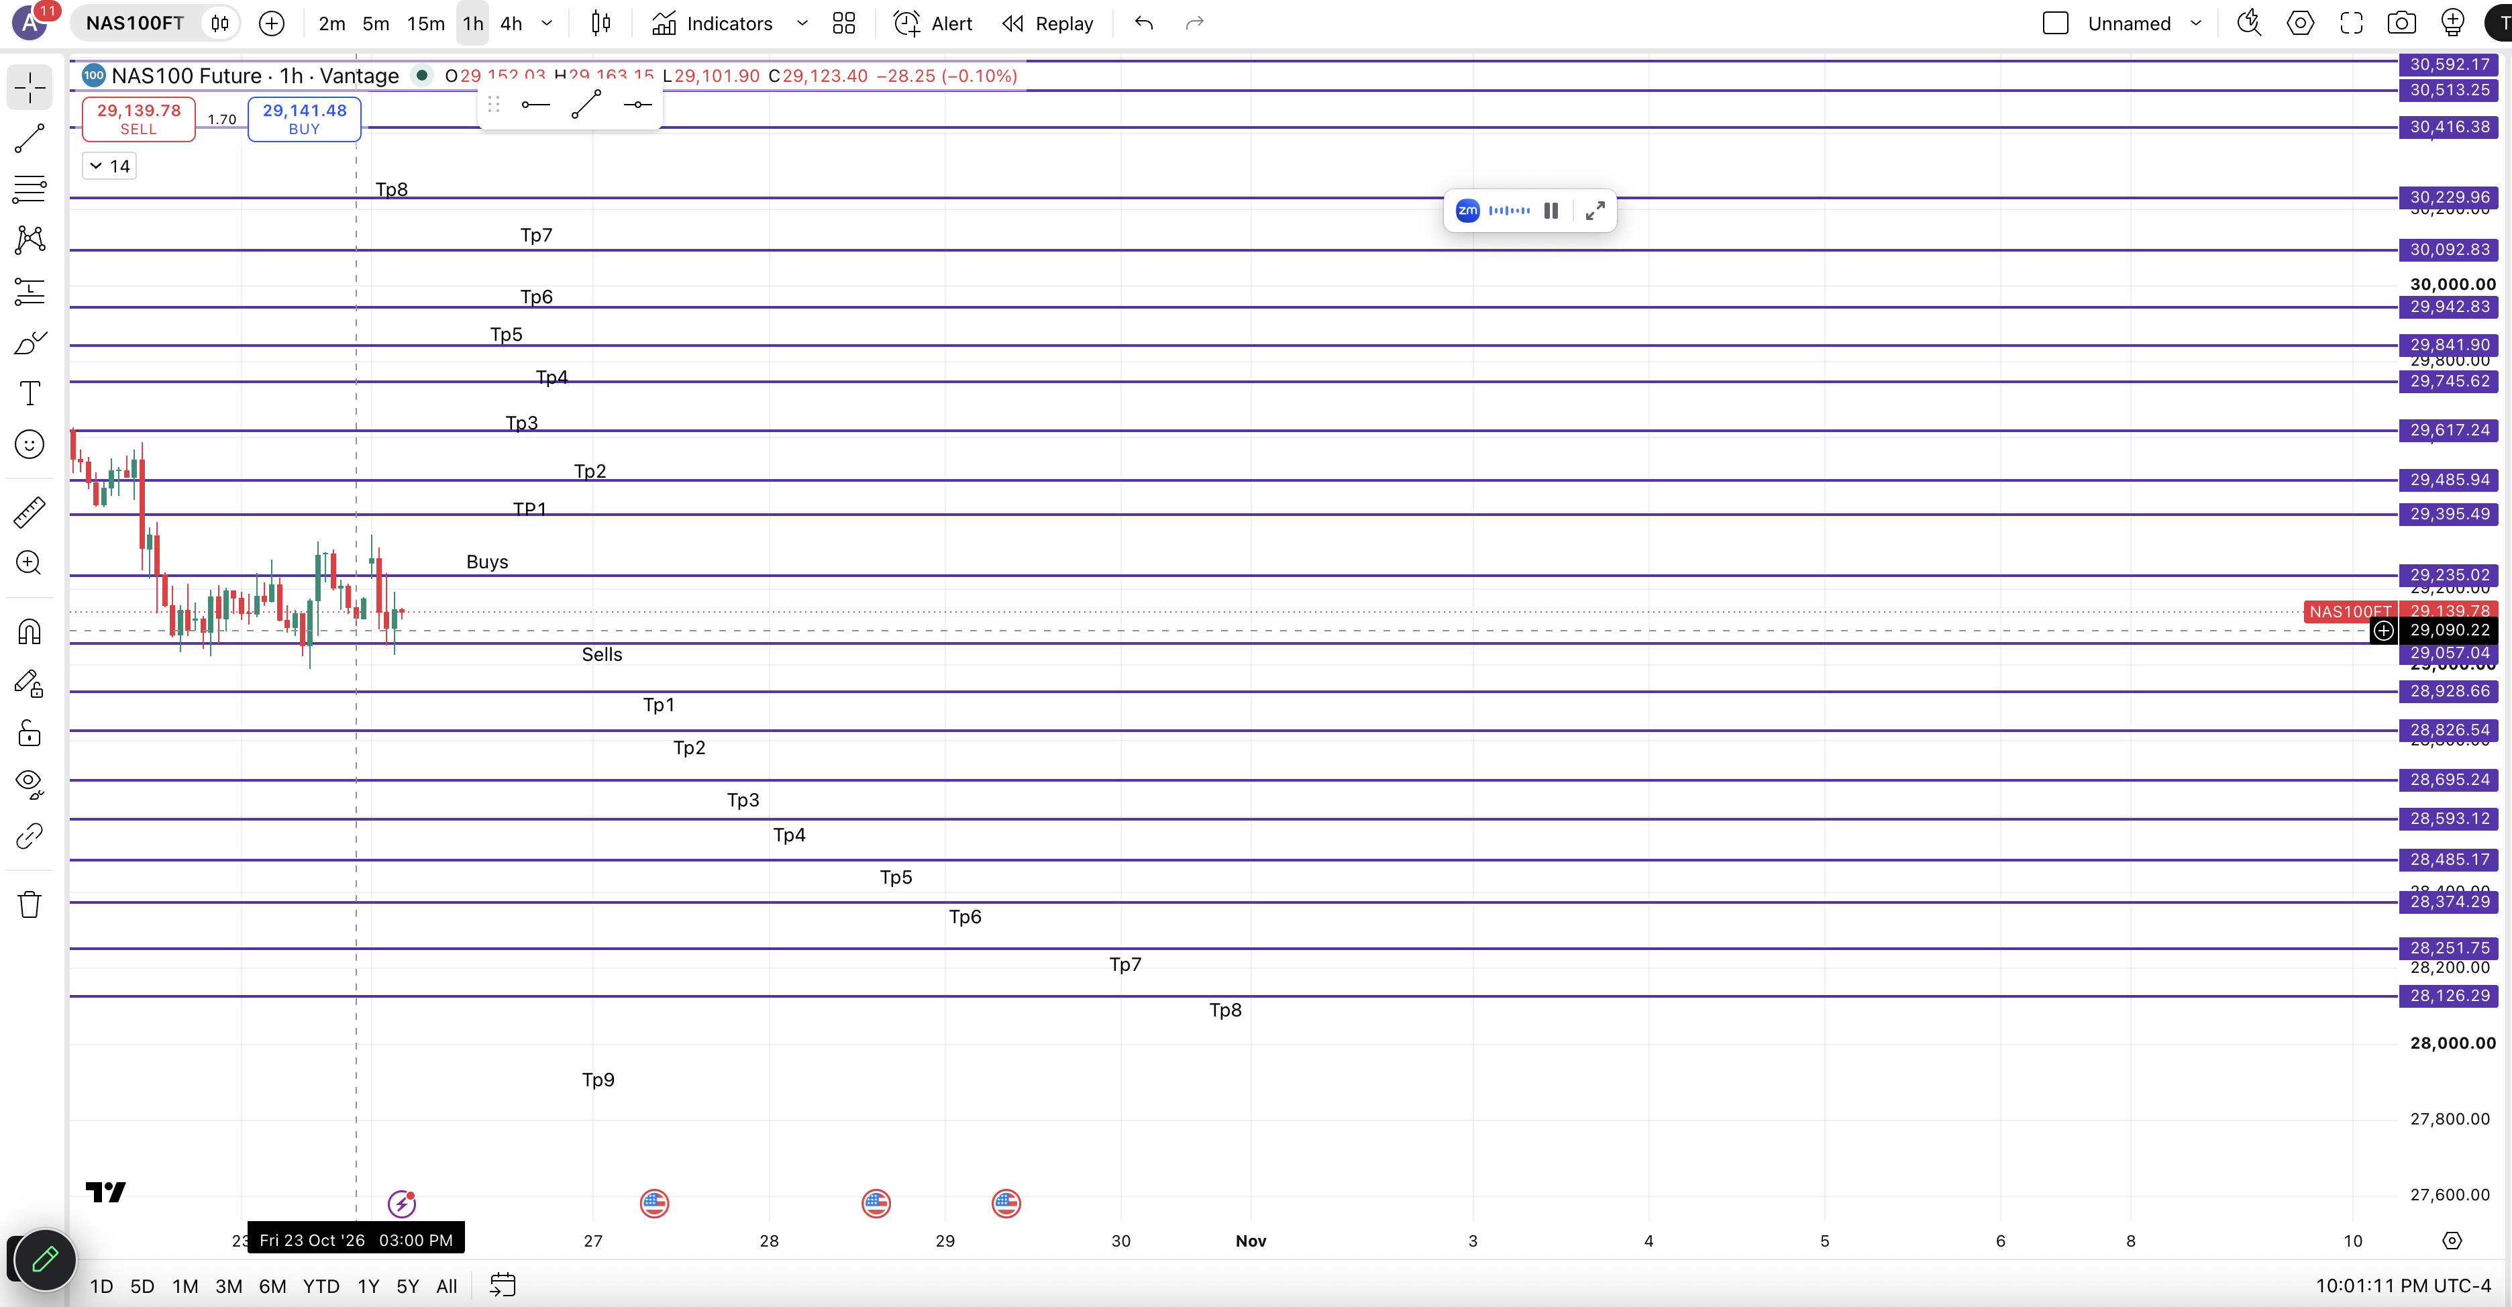The height and width of the screenshot is (1307, 2512).
Task: Open the Indicators favorites dropdown arrow
Action: [802, 23]
